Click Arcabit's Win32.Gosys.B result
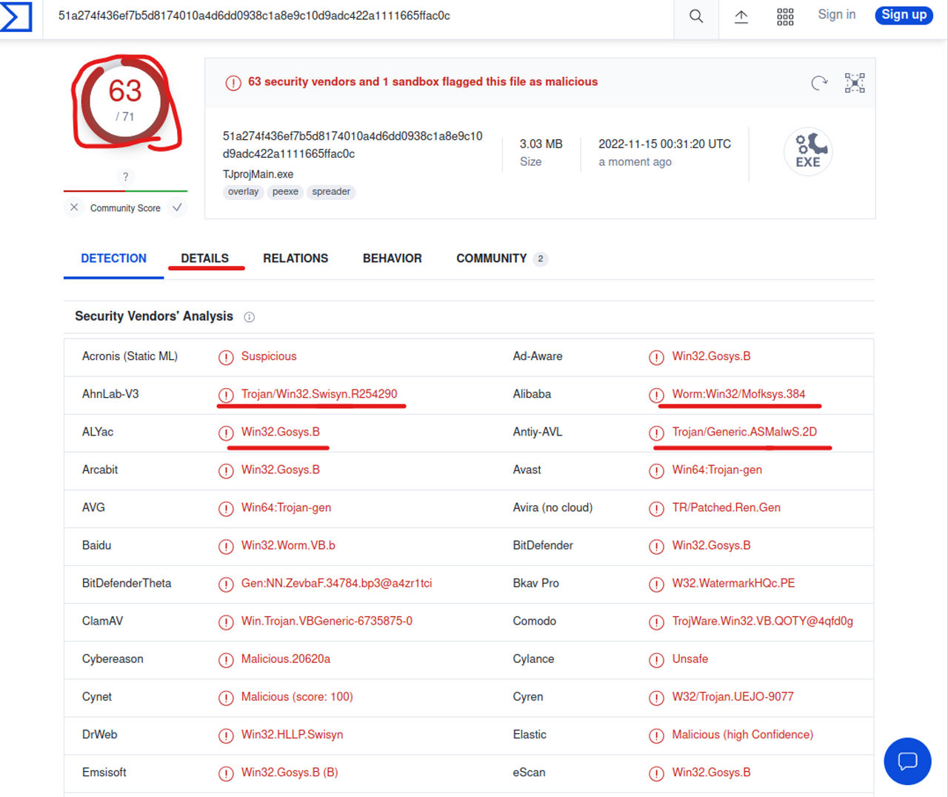Screen dimensions: 948x797 tap(281, 470)
